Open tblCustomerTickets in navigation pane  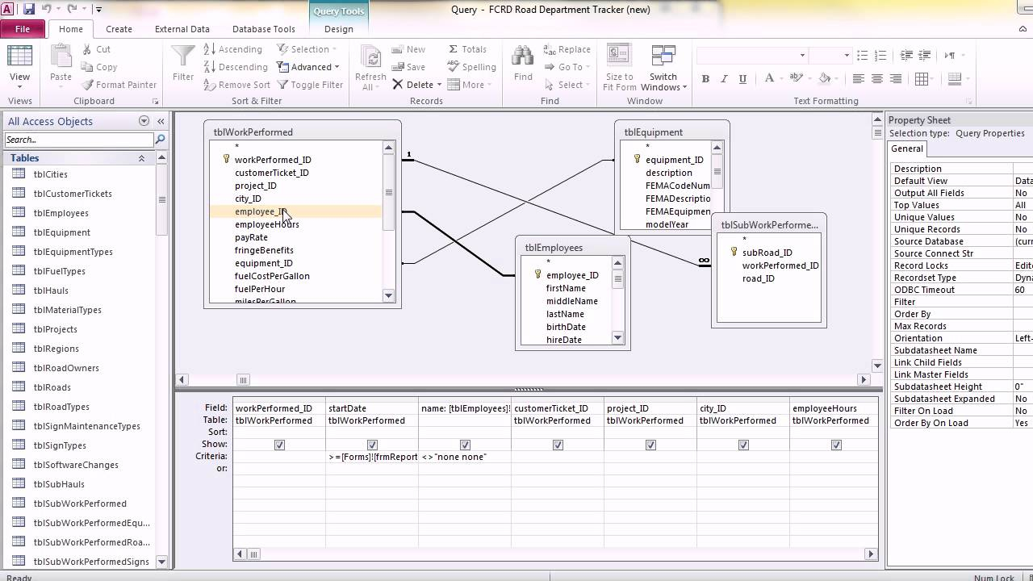coord(73,194)
